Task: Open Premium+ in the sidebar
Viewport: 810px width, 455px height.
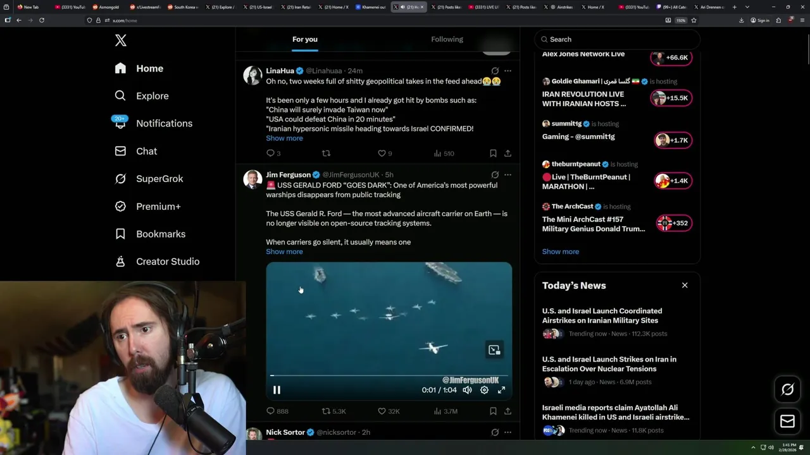Action: (x=147, y=206)
